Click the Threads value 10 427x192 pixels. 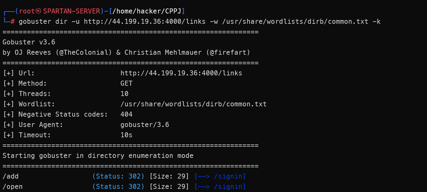(125, 94)
